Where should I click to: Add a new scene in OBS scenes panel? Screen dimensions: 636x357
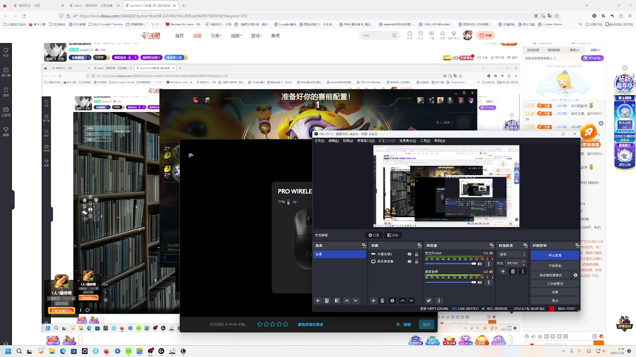point(318,300)
